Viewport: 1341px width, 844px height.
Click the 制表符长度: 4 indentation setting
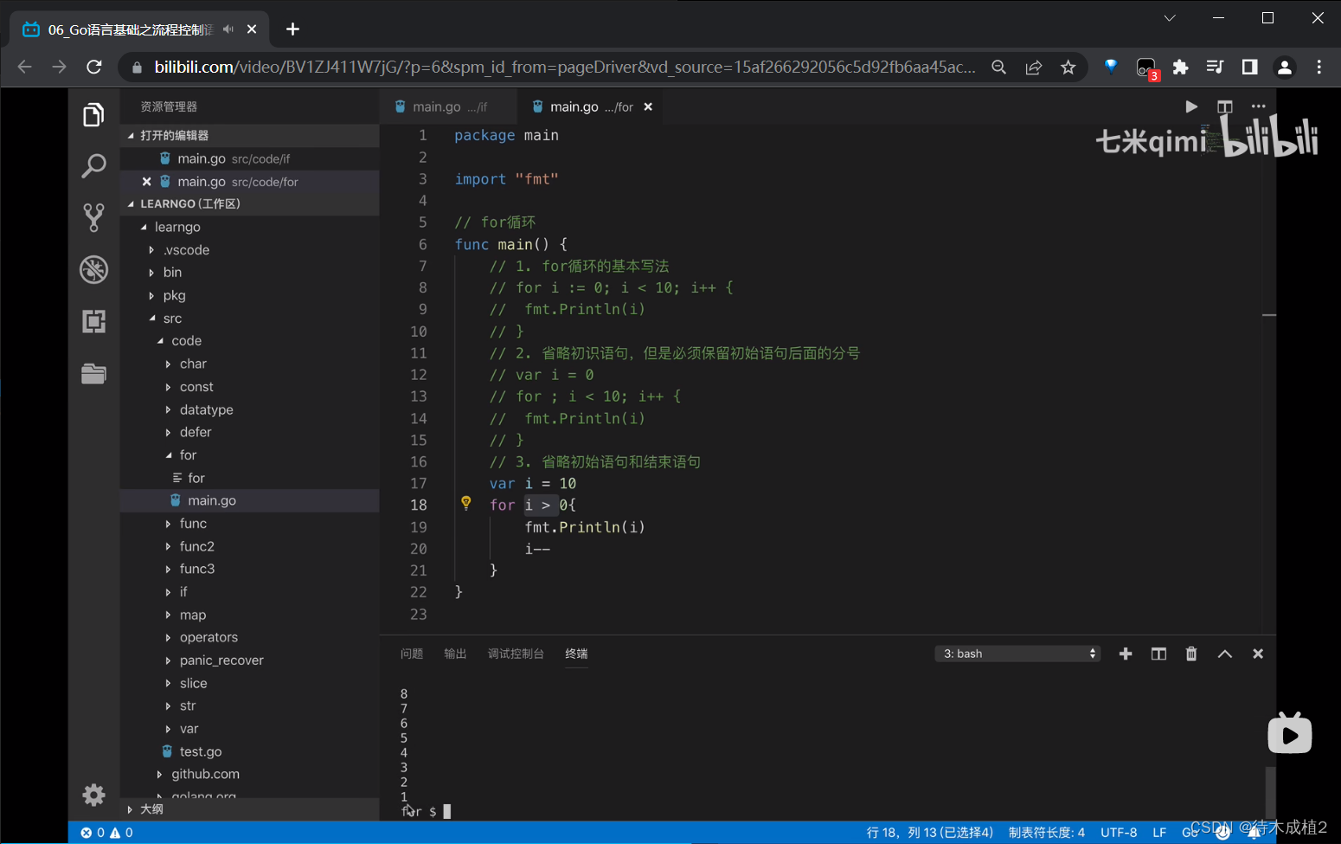click(1047, 832)
